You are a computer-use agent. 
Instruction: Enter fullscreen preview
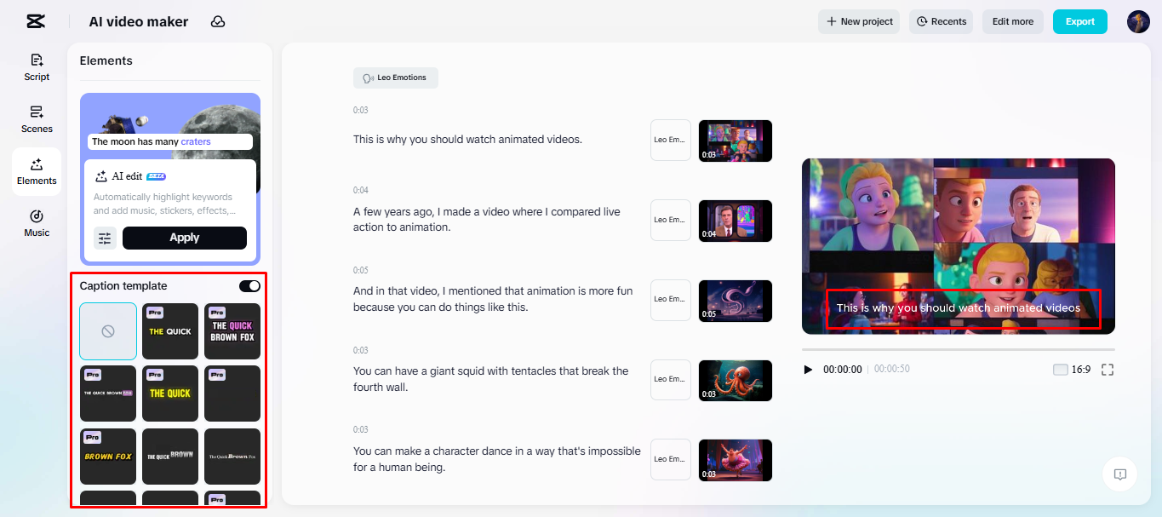[1108, 370]
